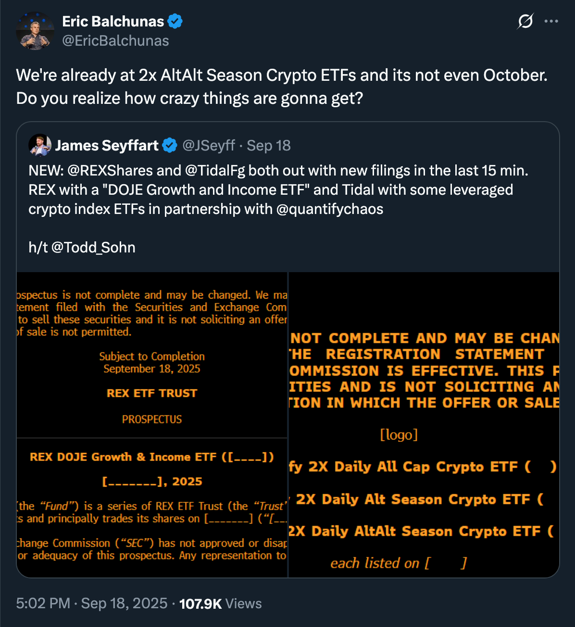Click the @JSeyff handle
The image size is (575, 627).
[209, 145]
